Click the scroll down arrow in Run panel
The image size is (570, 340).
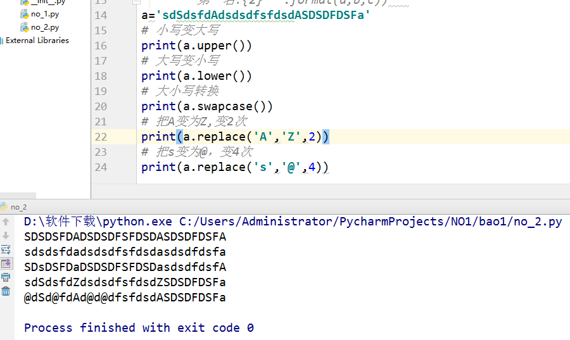click(x=6, y=236)
